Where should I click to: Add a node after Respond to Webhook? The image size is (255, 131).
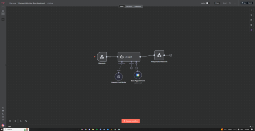point(171,55)
